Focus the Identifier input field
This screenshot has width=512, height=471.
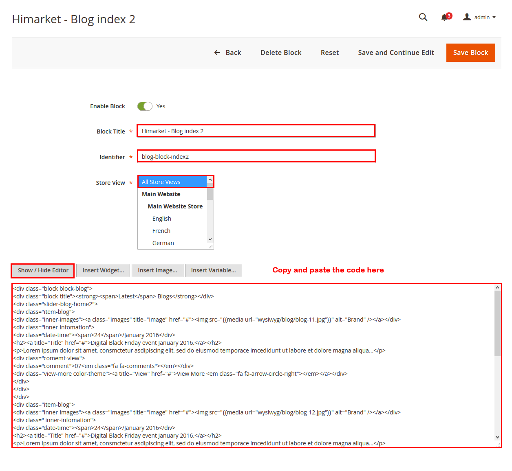coord(256,156)
